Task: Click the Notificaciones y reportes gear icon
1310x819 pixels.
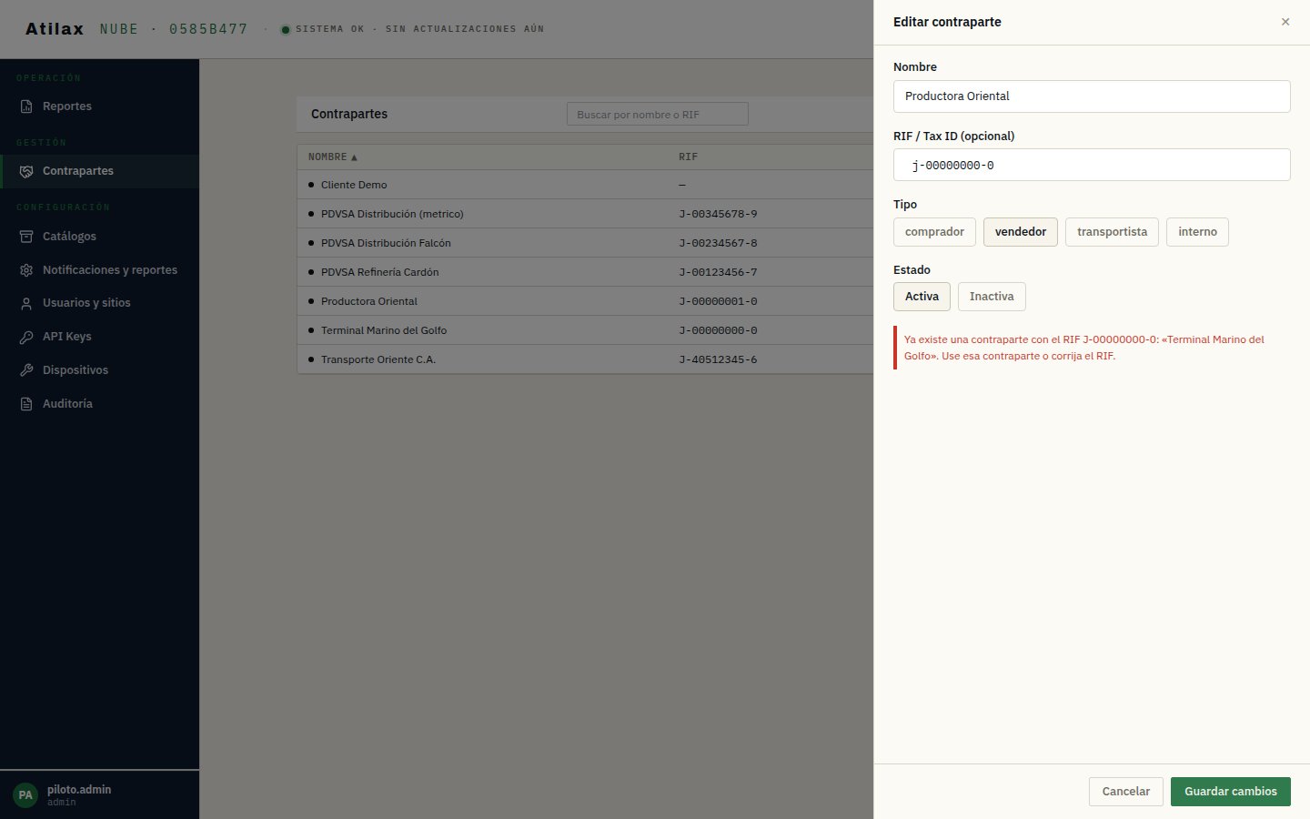Action: click(26, 270)
